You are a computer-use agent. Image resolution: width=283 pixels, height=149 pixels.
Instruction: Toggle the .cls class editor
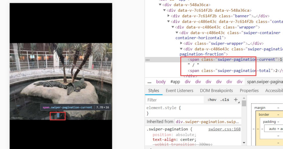(x=225, y=100)
